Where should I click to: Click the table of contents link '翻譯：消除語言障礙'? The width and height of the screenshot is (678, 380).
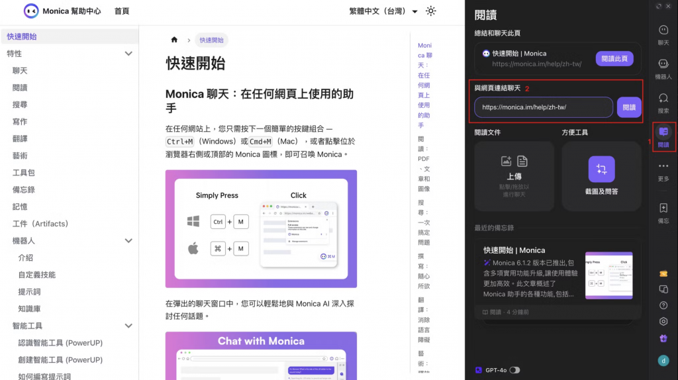[x=424, y=320]
